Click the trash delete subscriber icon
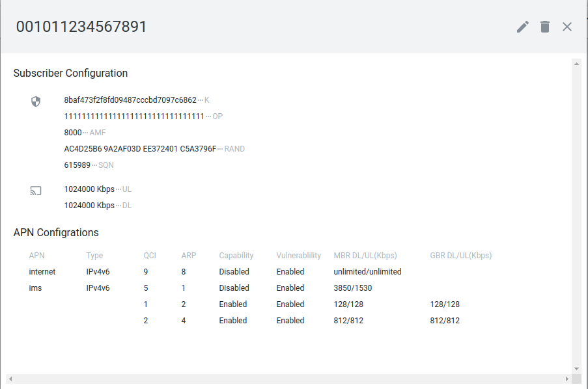Image resolution: width=588 pixels, height=389 pixels. 545,27
